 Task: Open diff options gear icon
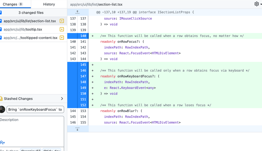[x=256, y=4]
